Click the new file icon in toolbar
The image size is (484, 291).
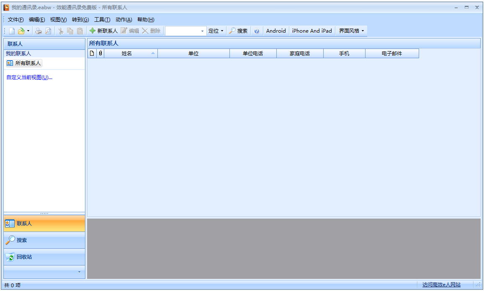click(x=12, y=31)
